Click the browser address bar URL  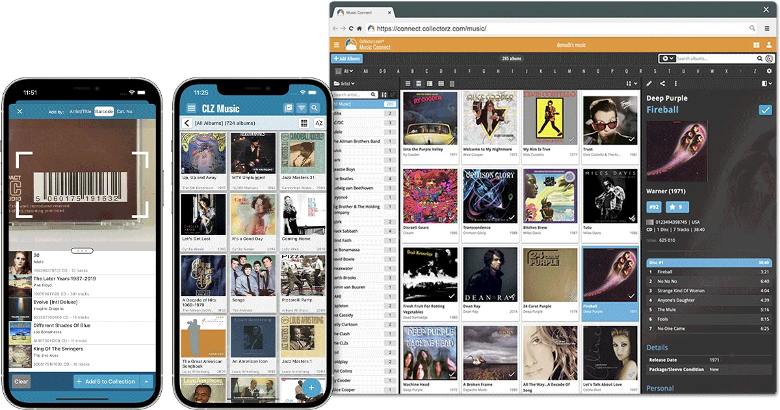pyautogui.click(x=432, y=29)
